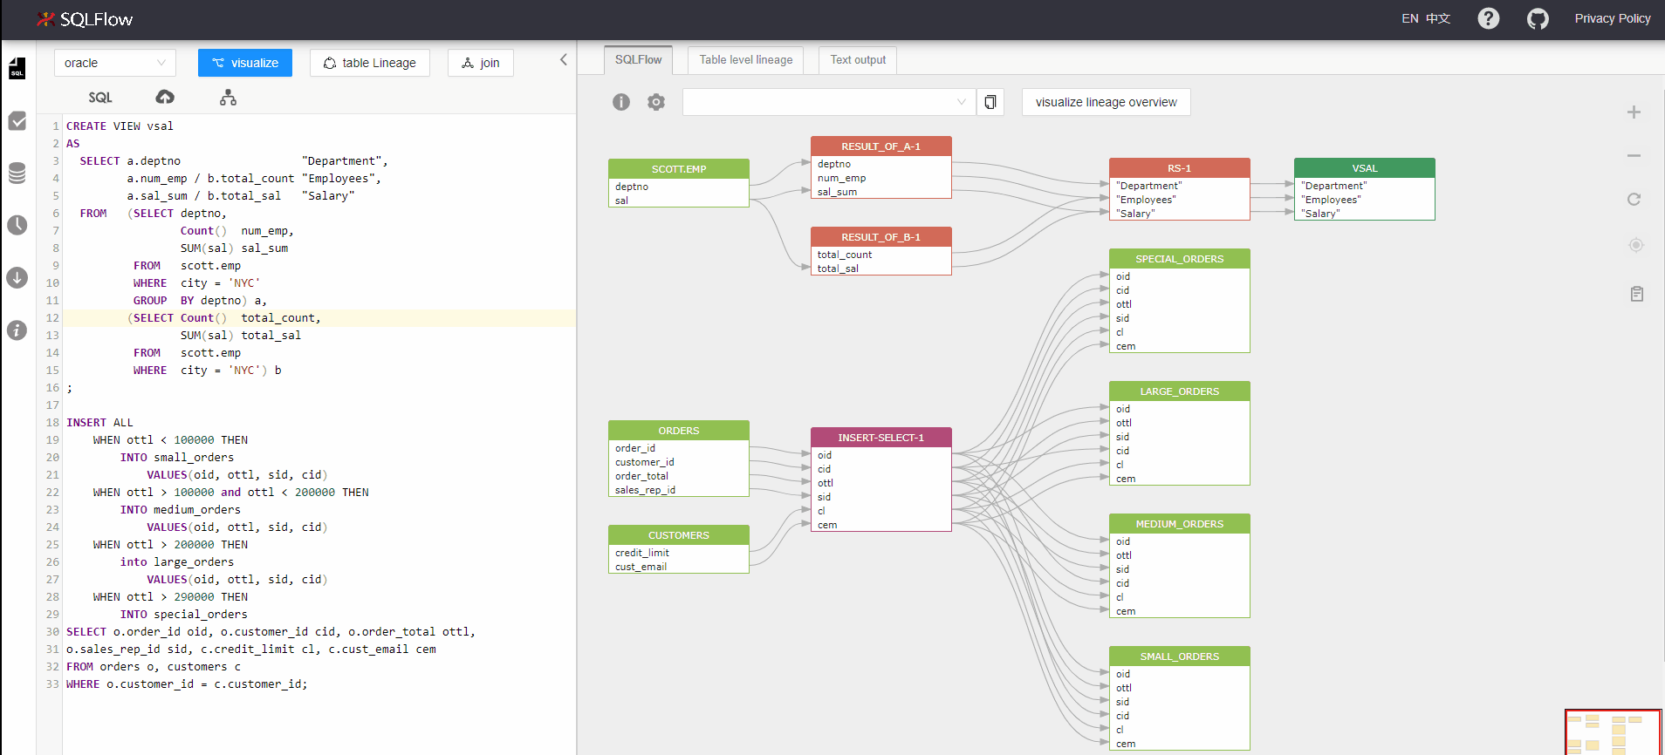Click the lineage info circle icon

click(x=621, y=102)
